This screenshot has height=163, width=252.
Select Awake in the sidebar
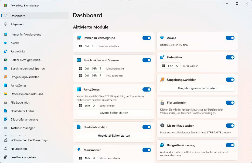[35, 43]
